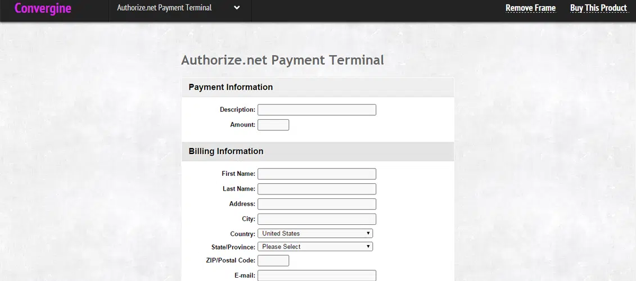The height and width of the screenshot is (281, 636).
Task: Click the Remove Frame link
Action: [x=530, y=8]
